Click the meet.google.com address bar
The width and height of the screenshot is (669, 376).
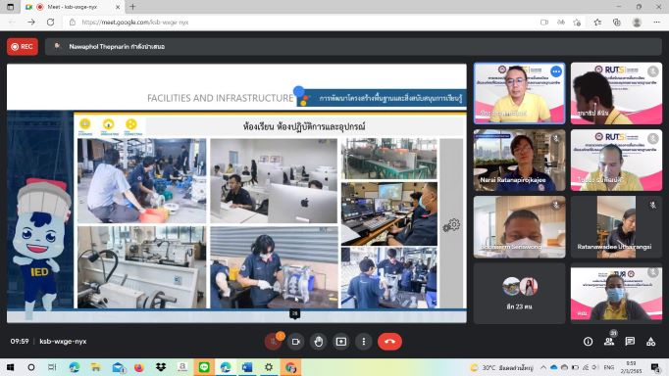click(298, 23)
